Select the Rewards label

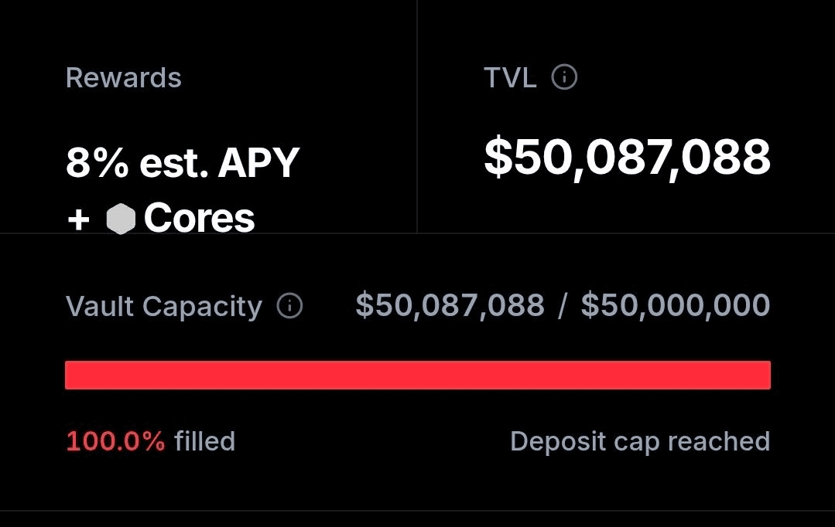(x=124, y=77)
